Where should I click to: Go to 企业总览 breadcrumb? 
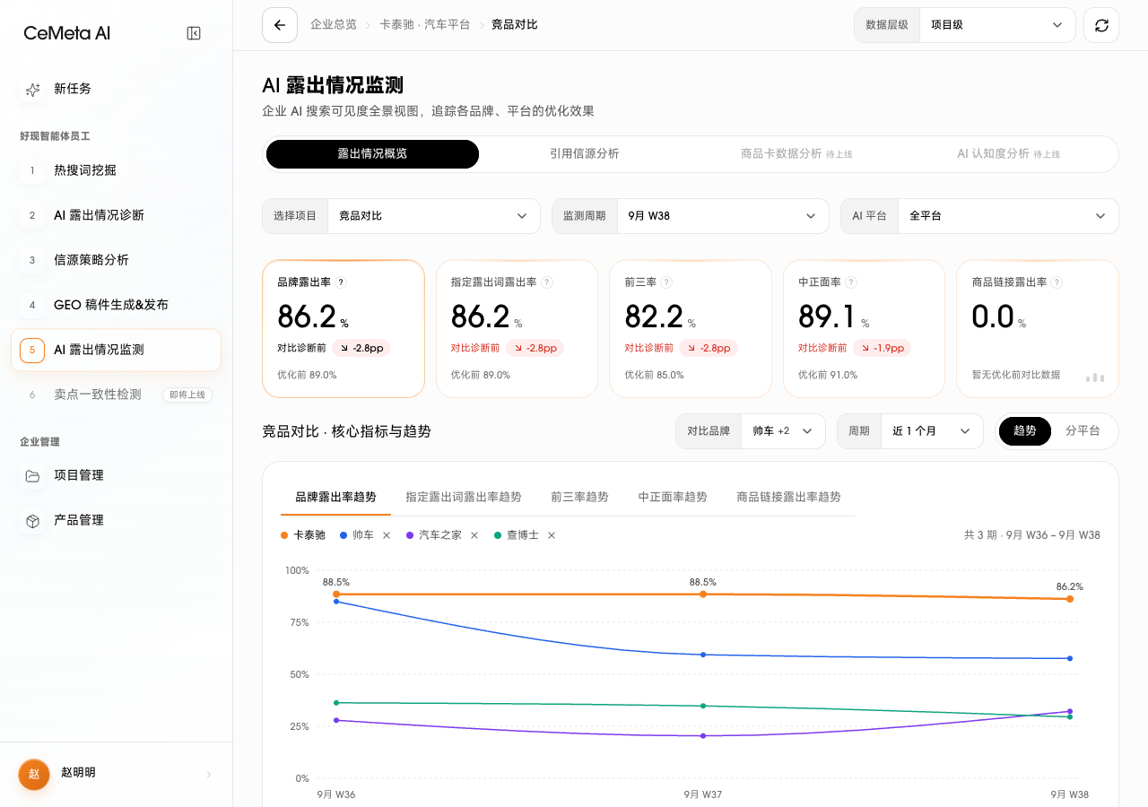tap(334, 25)
